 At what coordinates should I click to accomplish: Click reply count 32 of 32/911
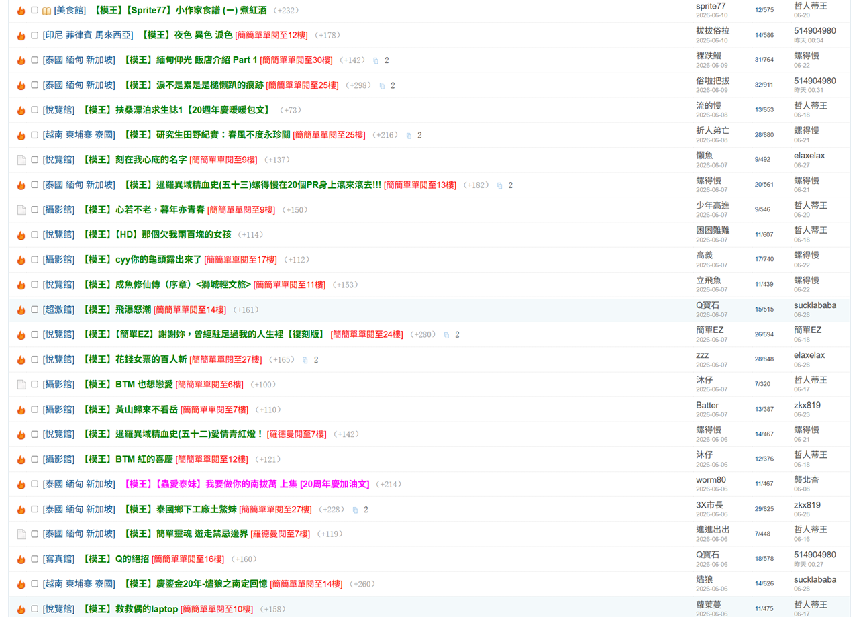tap(758, 85)
